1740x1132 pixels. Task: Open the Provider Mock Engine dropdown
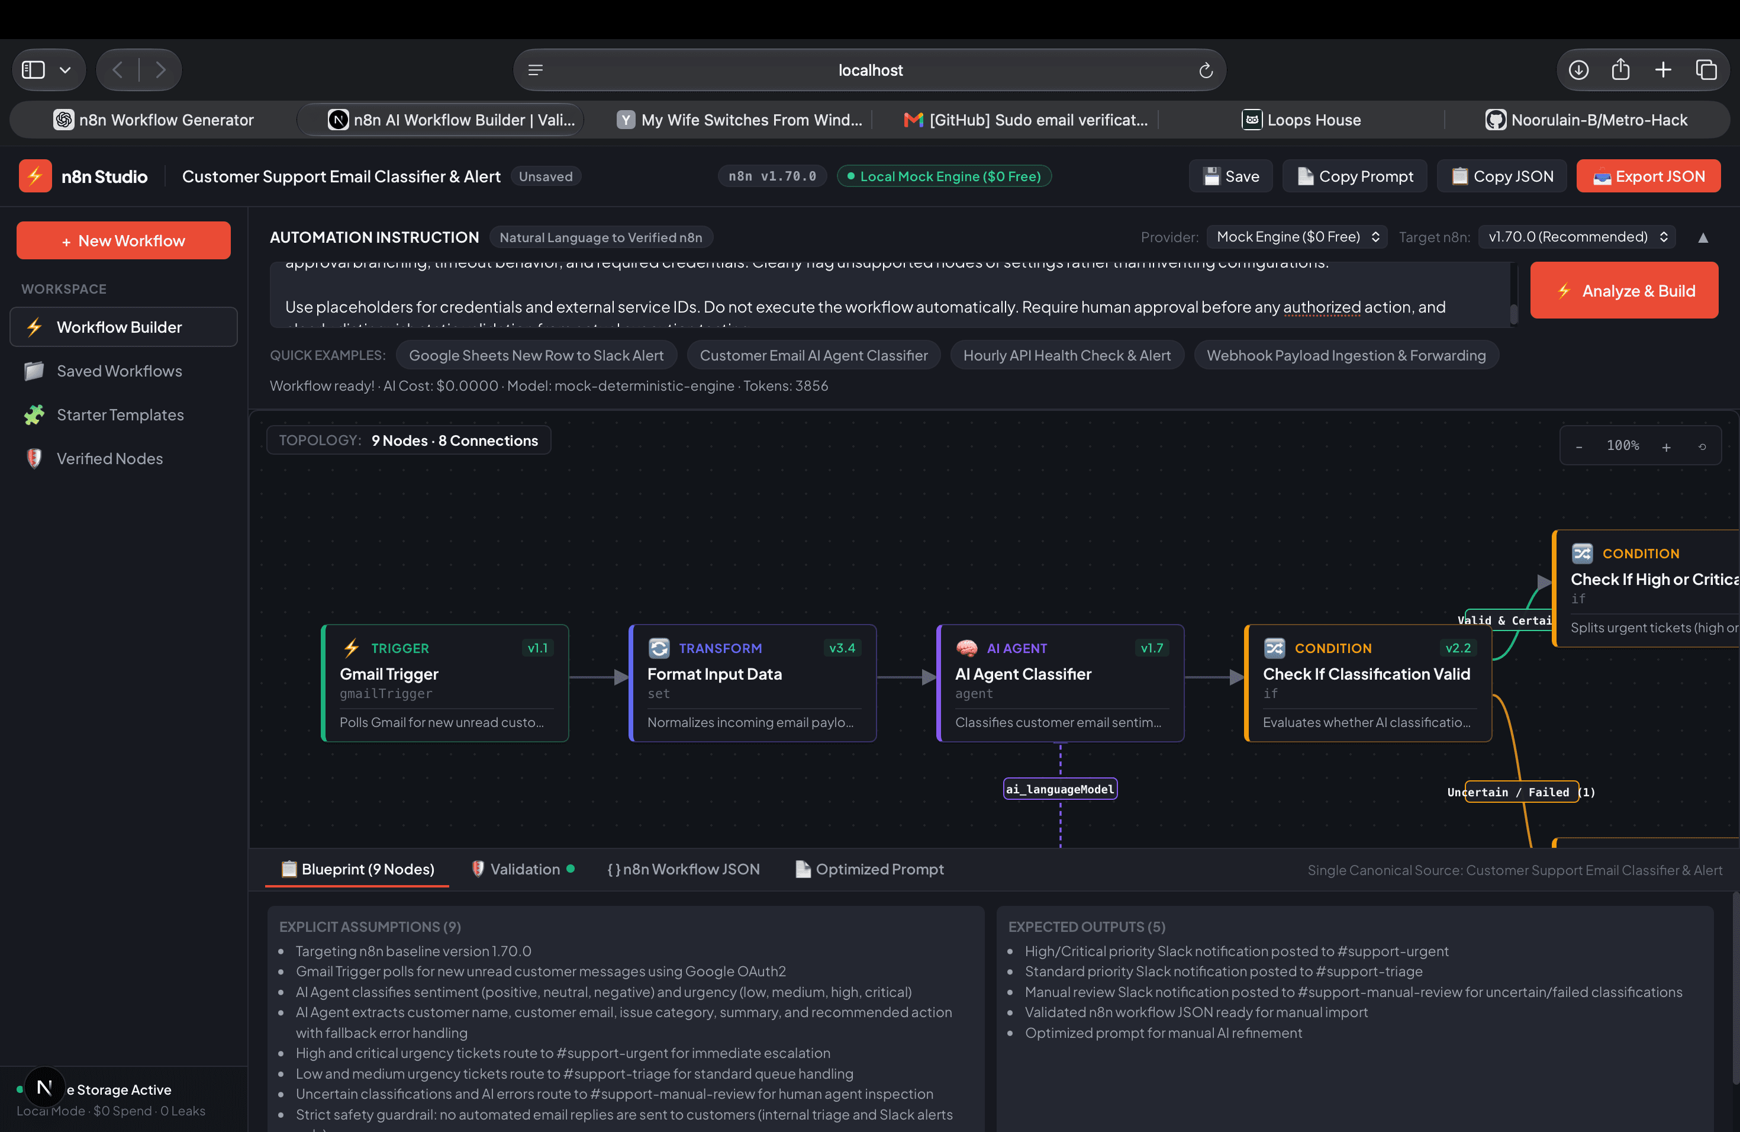click(1297, 237)
